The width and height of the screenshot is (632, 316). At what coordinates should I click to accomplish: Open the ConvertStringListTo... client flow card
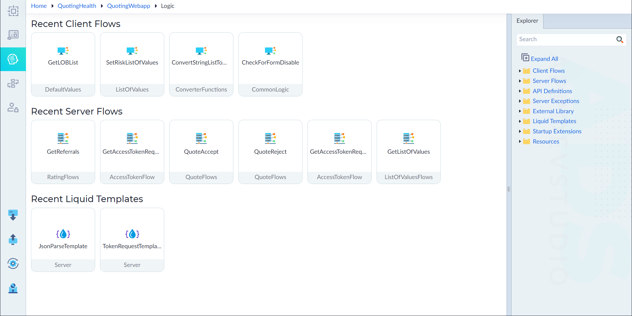click(201, 64)
